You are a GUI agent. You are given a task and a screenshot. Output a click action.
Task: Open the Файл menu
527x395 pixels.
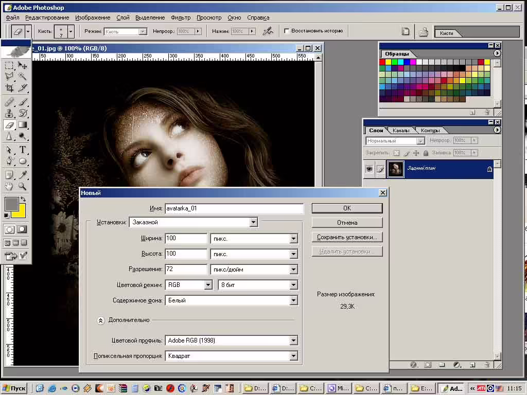pos(12,17)
